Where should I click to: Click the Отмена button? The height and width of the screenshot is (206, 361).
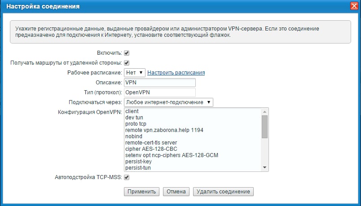[x=176, y=192]
